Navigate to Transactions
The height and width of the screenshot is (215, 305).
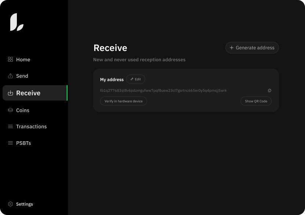(31, 127)
